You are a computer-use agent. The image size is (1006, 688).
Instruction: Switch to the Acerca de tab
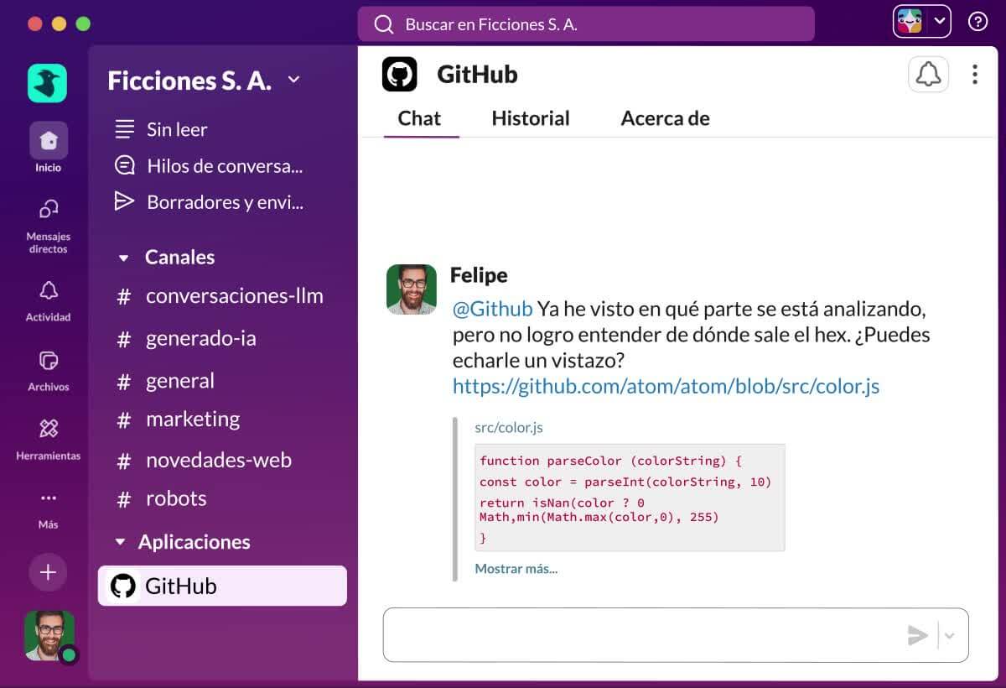[665, 118]
